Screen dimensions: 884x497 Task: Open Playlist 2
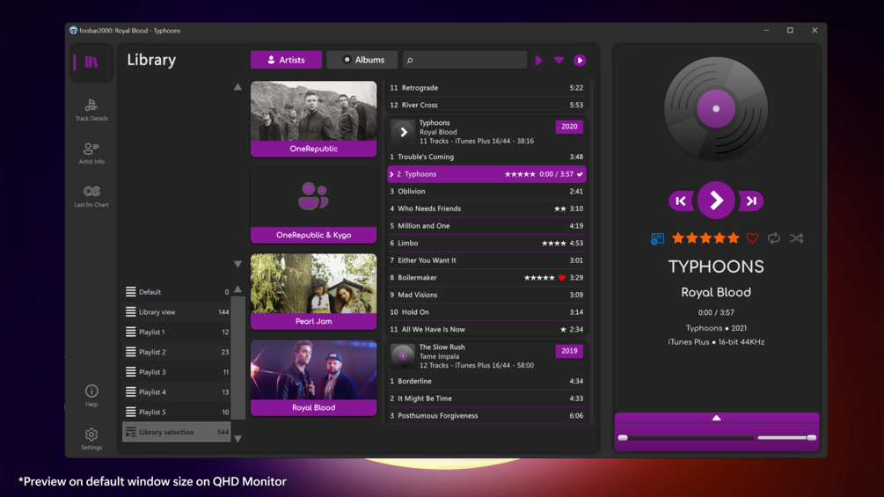tap(177, 352)
